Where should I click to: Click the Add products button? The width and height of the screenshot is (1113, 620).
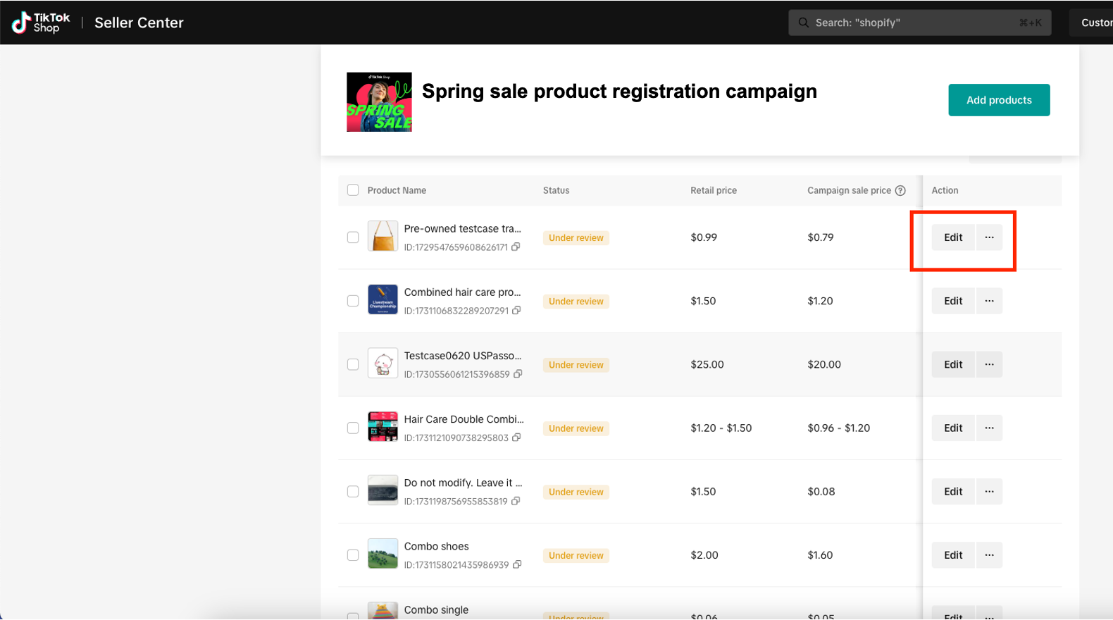[998, 100]
